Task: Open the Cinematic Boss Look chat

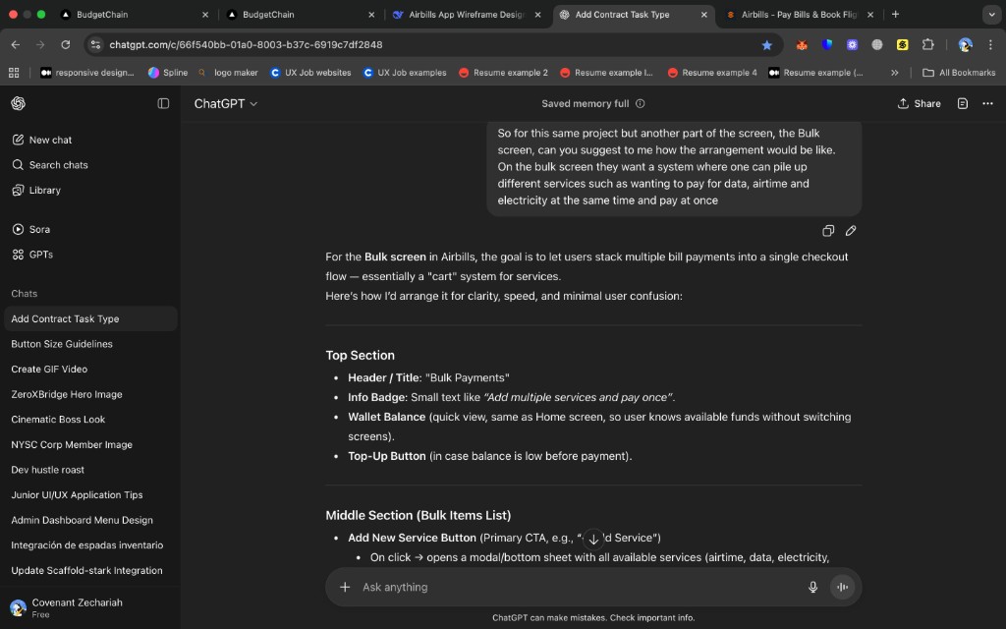Action: pyautogui.click(x=90, y=419)
